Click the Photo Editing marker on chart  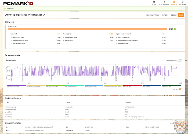click(133, 78)
